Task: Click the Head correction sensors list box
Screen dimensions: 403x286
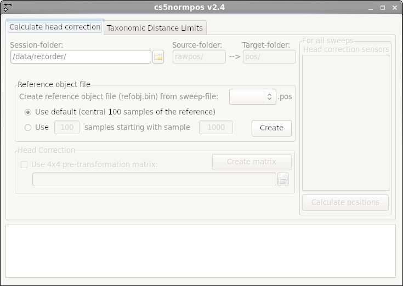Action: point(345,123)
